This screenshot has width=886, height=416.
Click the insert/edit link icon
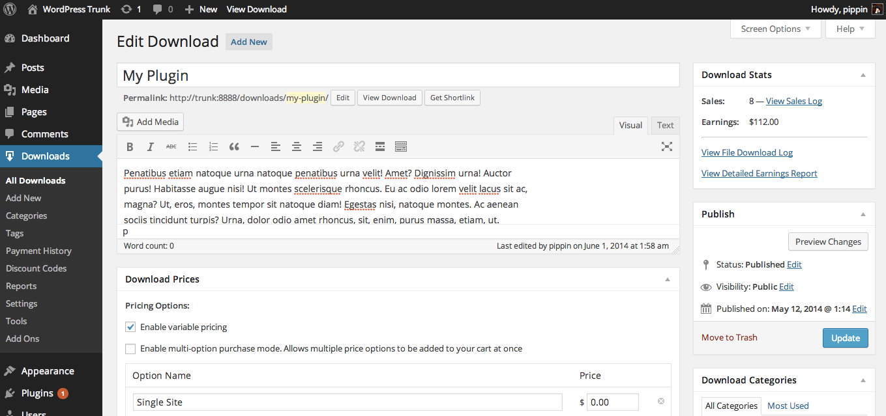338,146
